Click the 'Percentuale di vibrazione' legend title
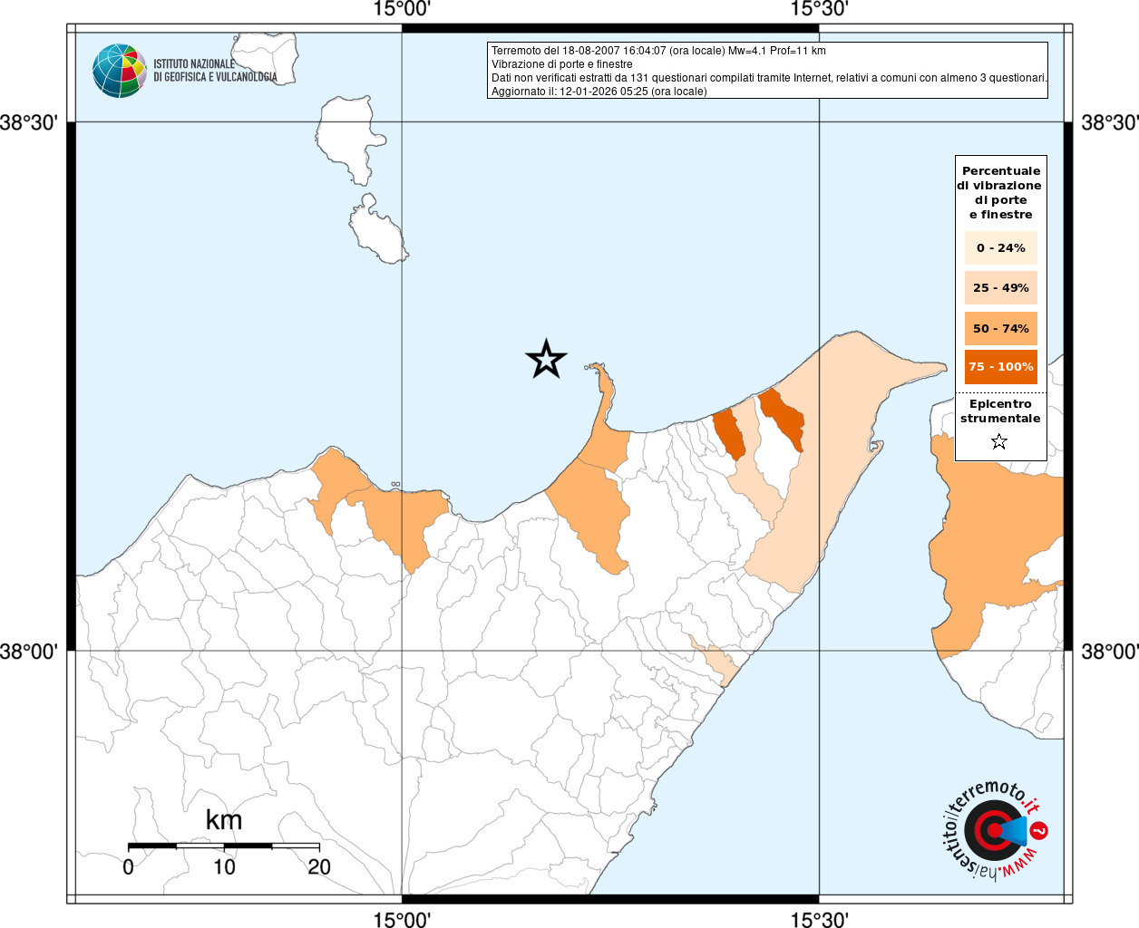The height and width of the screenshot is (928, 1139). click(x=1000, y=192)
